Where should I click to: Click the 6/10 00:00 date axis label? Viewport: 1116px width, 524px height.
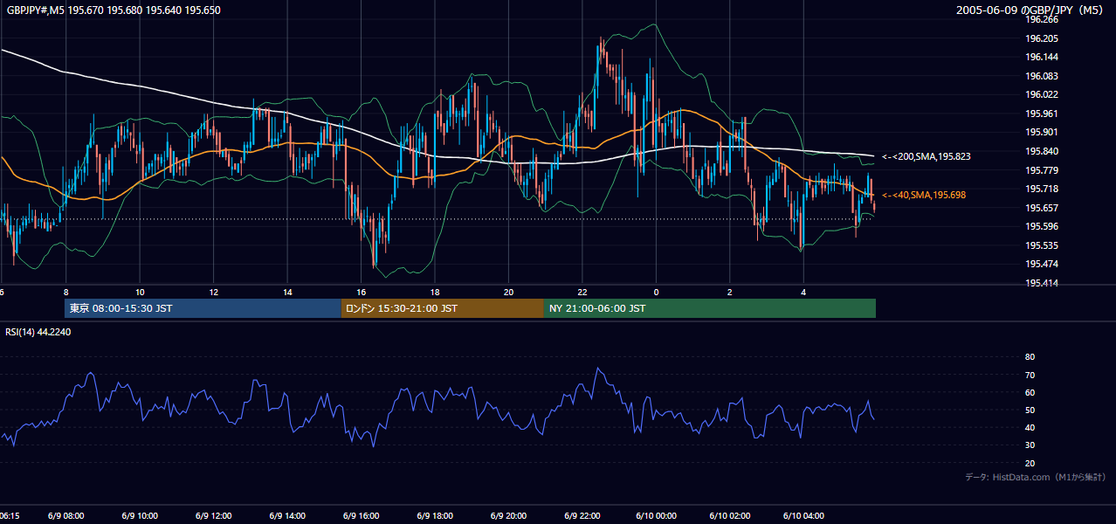pos(656,515)
